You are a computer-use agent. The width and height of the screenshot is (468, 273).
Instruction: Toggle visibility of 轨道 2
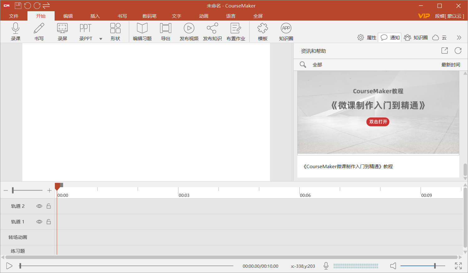point(39,206)
